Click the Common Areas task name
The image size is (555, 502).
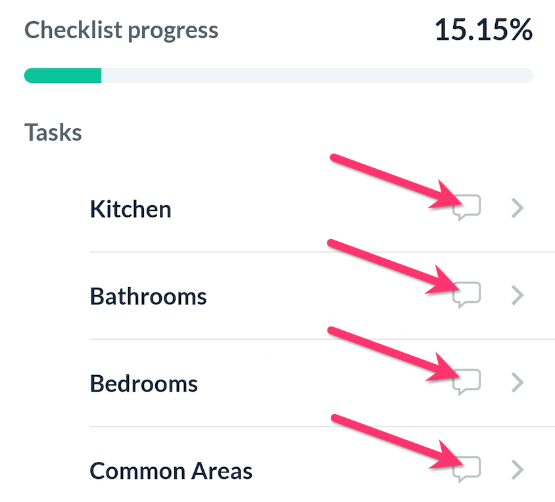[171, 470]
